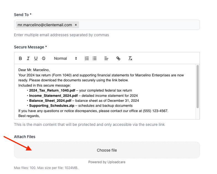The height and width of the screenshot is (174, 217).
Task: Open the text alignment options
Action: coord(106,58)
